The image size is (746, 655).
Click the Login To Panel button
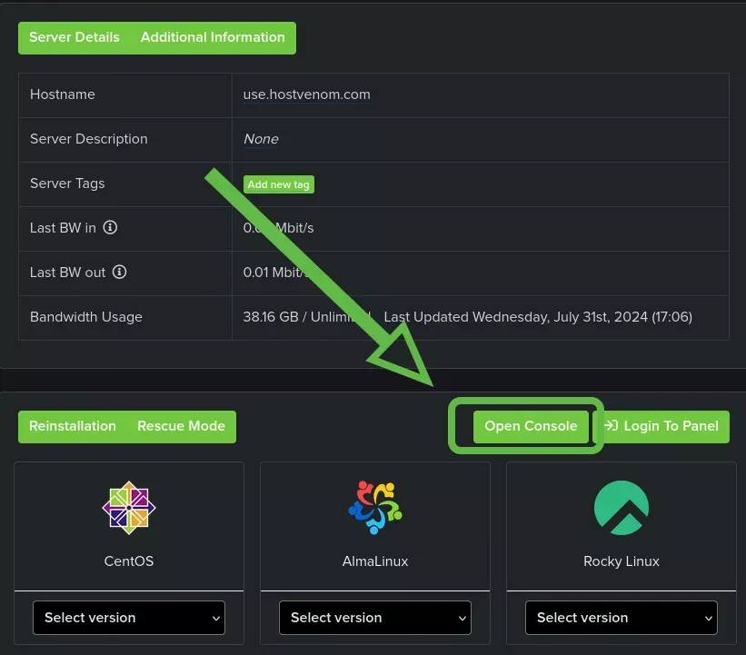(x=661, y=426)
